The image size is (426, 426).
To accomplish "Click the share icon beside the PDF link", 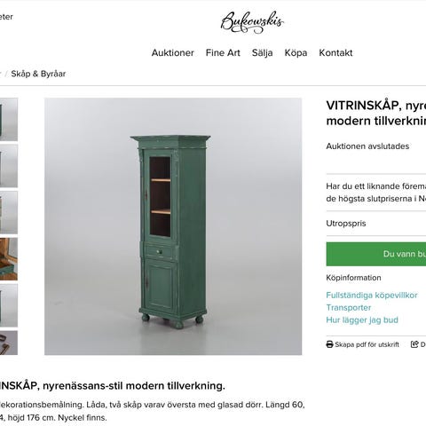I will coord(414,344).
